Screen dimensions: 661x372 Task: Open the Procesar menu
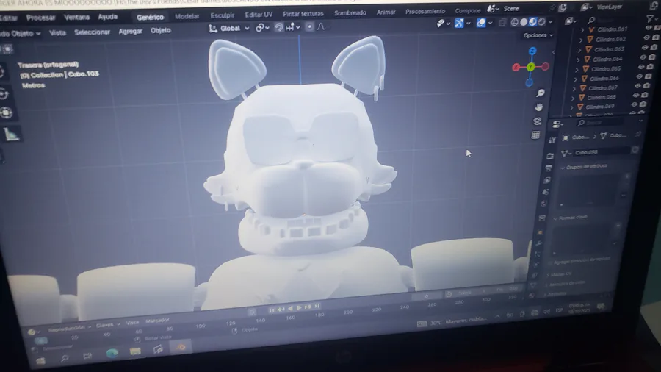tap(40, 18)
